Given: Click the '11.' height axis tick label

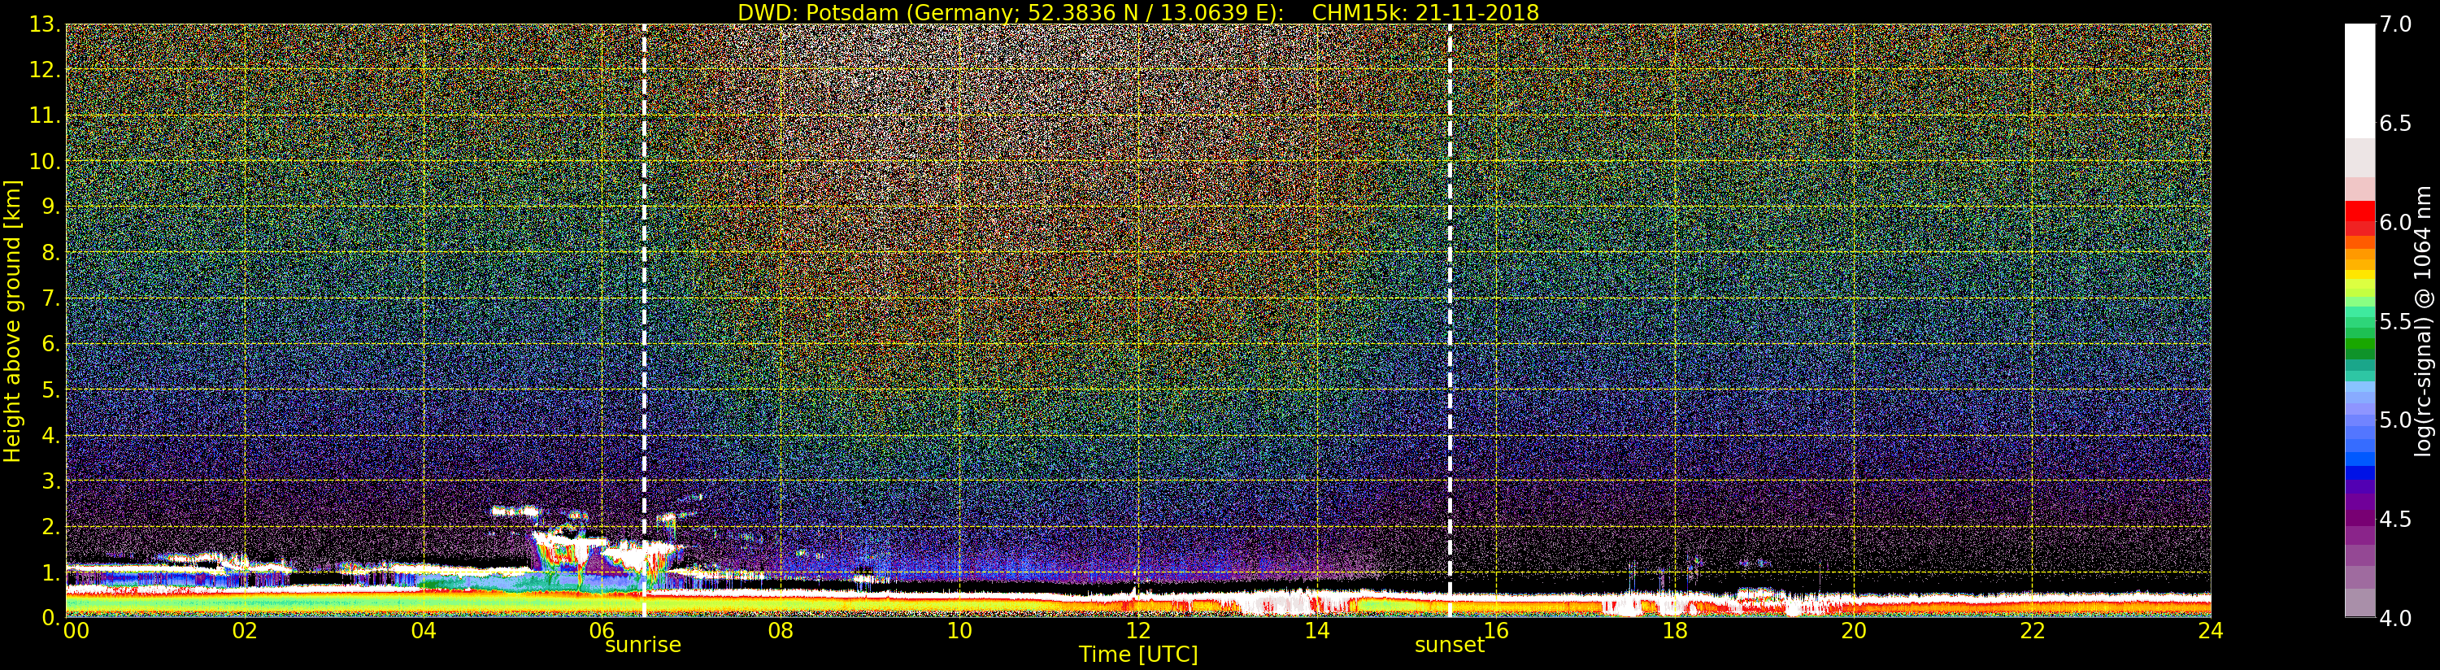Looking at the screenshot, I should pos(45,115).
